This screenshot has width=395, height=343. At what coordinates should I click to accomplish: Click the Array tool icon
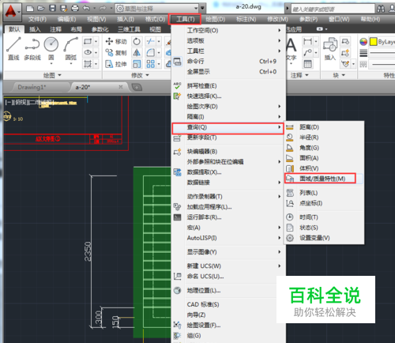150,64
